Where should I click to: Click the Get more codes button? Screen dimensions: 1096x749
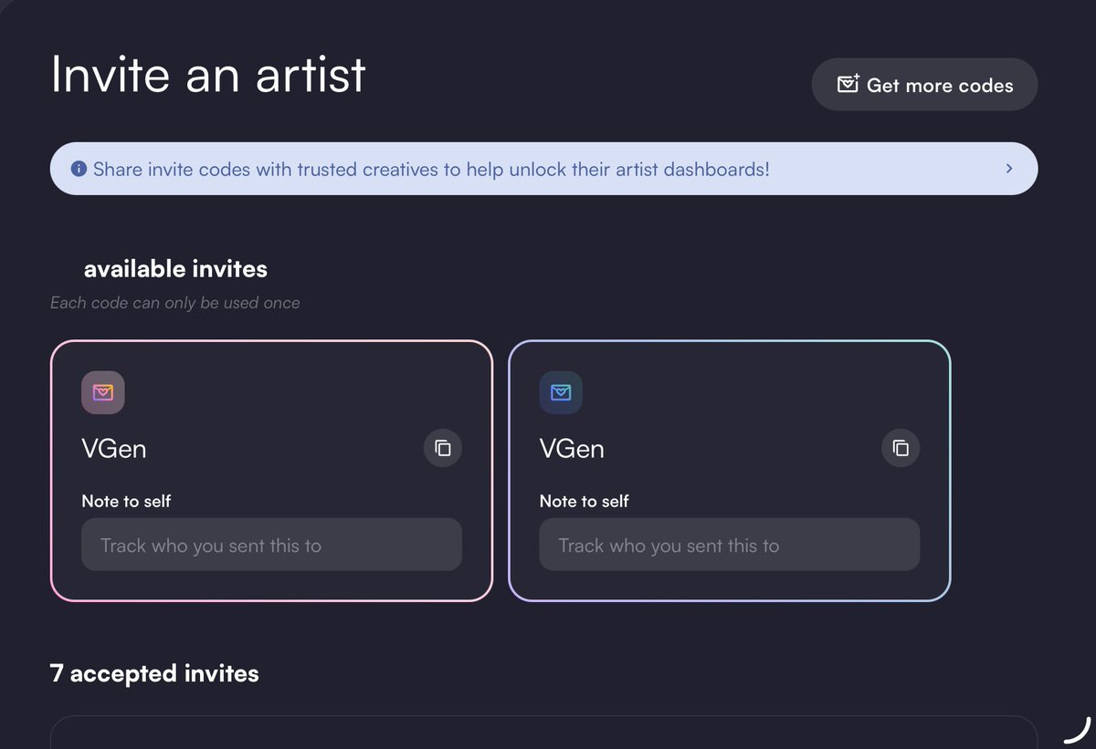924,85
